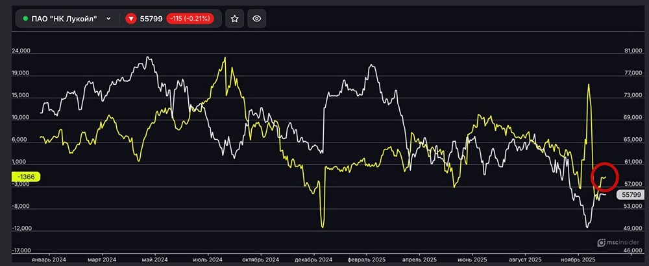The image size is (649, 266).
Task: Click the январь 2024 axis label
Action: tap(49, 260)
